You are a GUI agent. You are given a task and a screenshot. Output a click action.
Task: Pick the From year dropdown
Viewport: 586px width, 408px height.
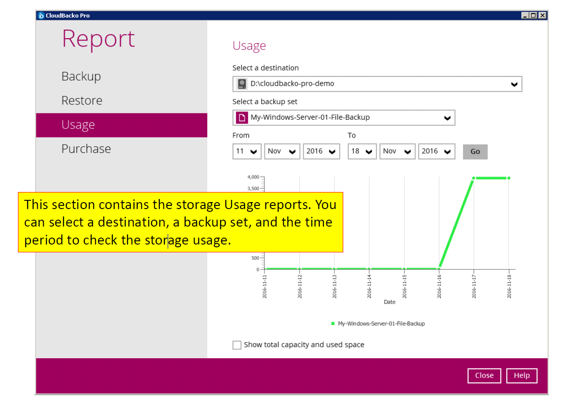coord(321,152)
